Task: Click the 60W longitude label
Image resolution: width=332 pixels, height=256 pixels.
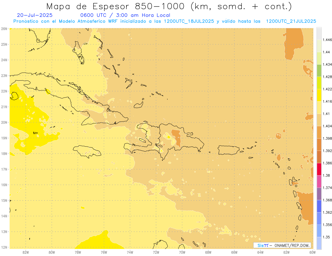Action: pyautogui.click(x=313, y=252)
